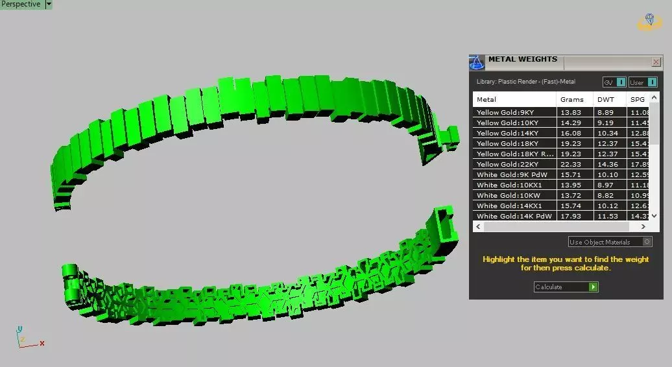The width and height of the screenshot is (672, 367).
Task: Sort table by Grams column header
Action: 574,99
